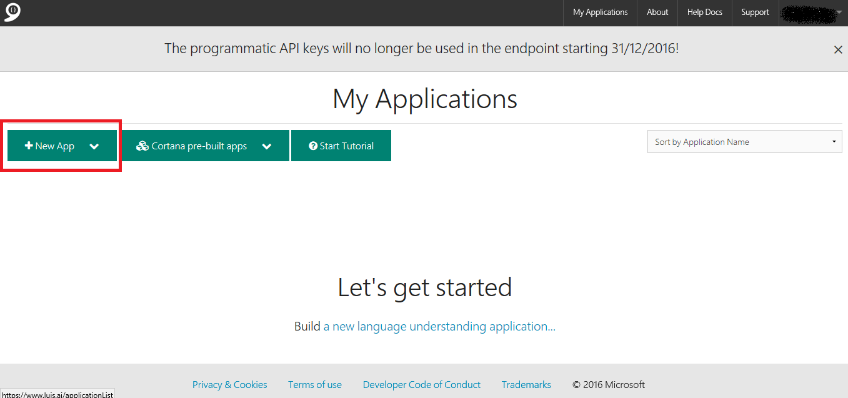Open the About page

[657, 12]
